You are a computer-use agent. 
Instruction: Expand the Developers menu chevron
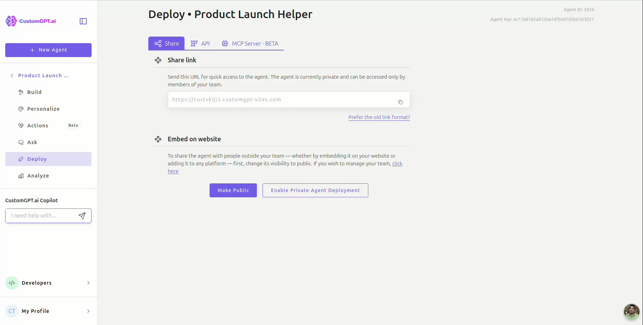click(x=88, y=283)
